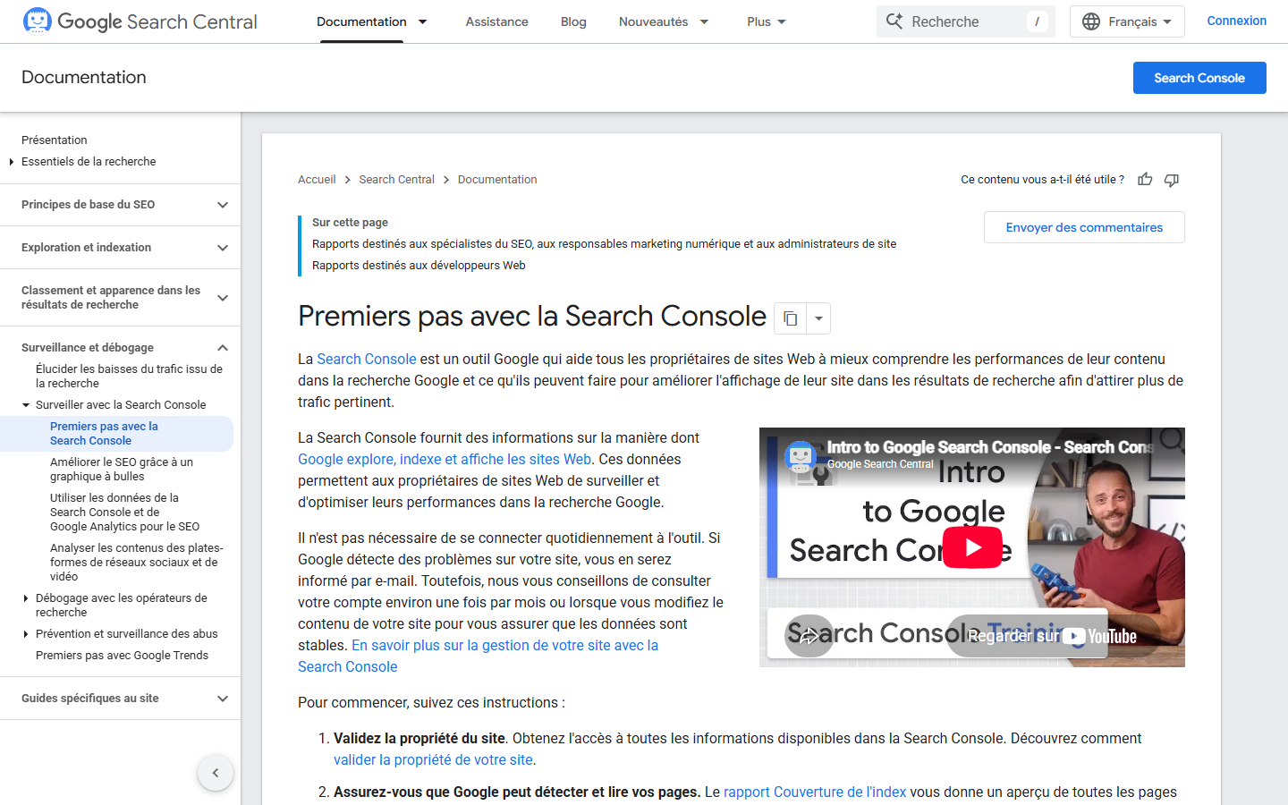Click the Search Central breadcrumb
The height and width of the screenshot is (805, 1288).
[x=396, y=180]
